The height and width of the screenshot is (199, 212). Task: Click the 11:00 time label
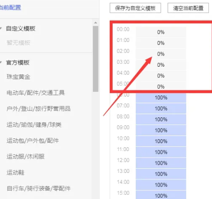(x=123, y=149)
